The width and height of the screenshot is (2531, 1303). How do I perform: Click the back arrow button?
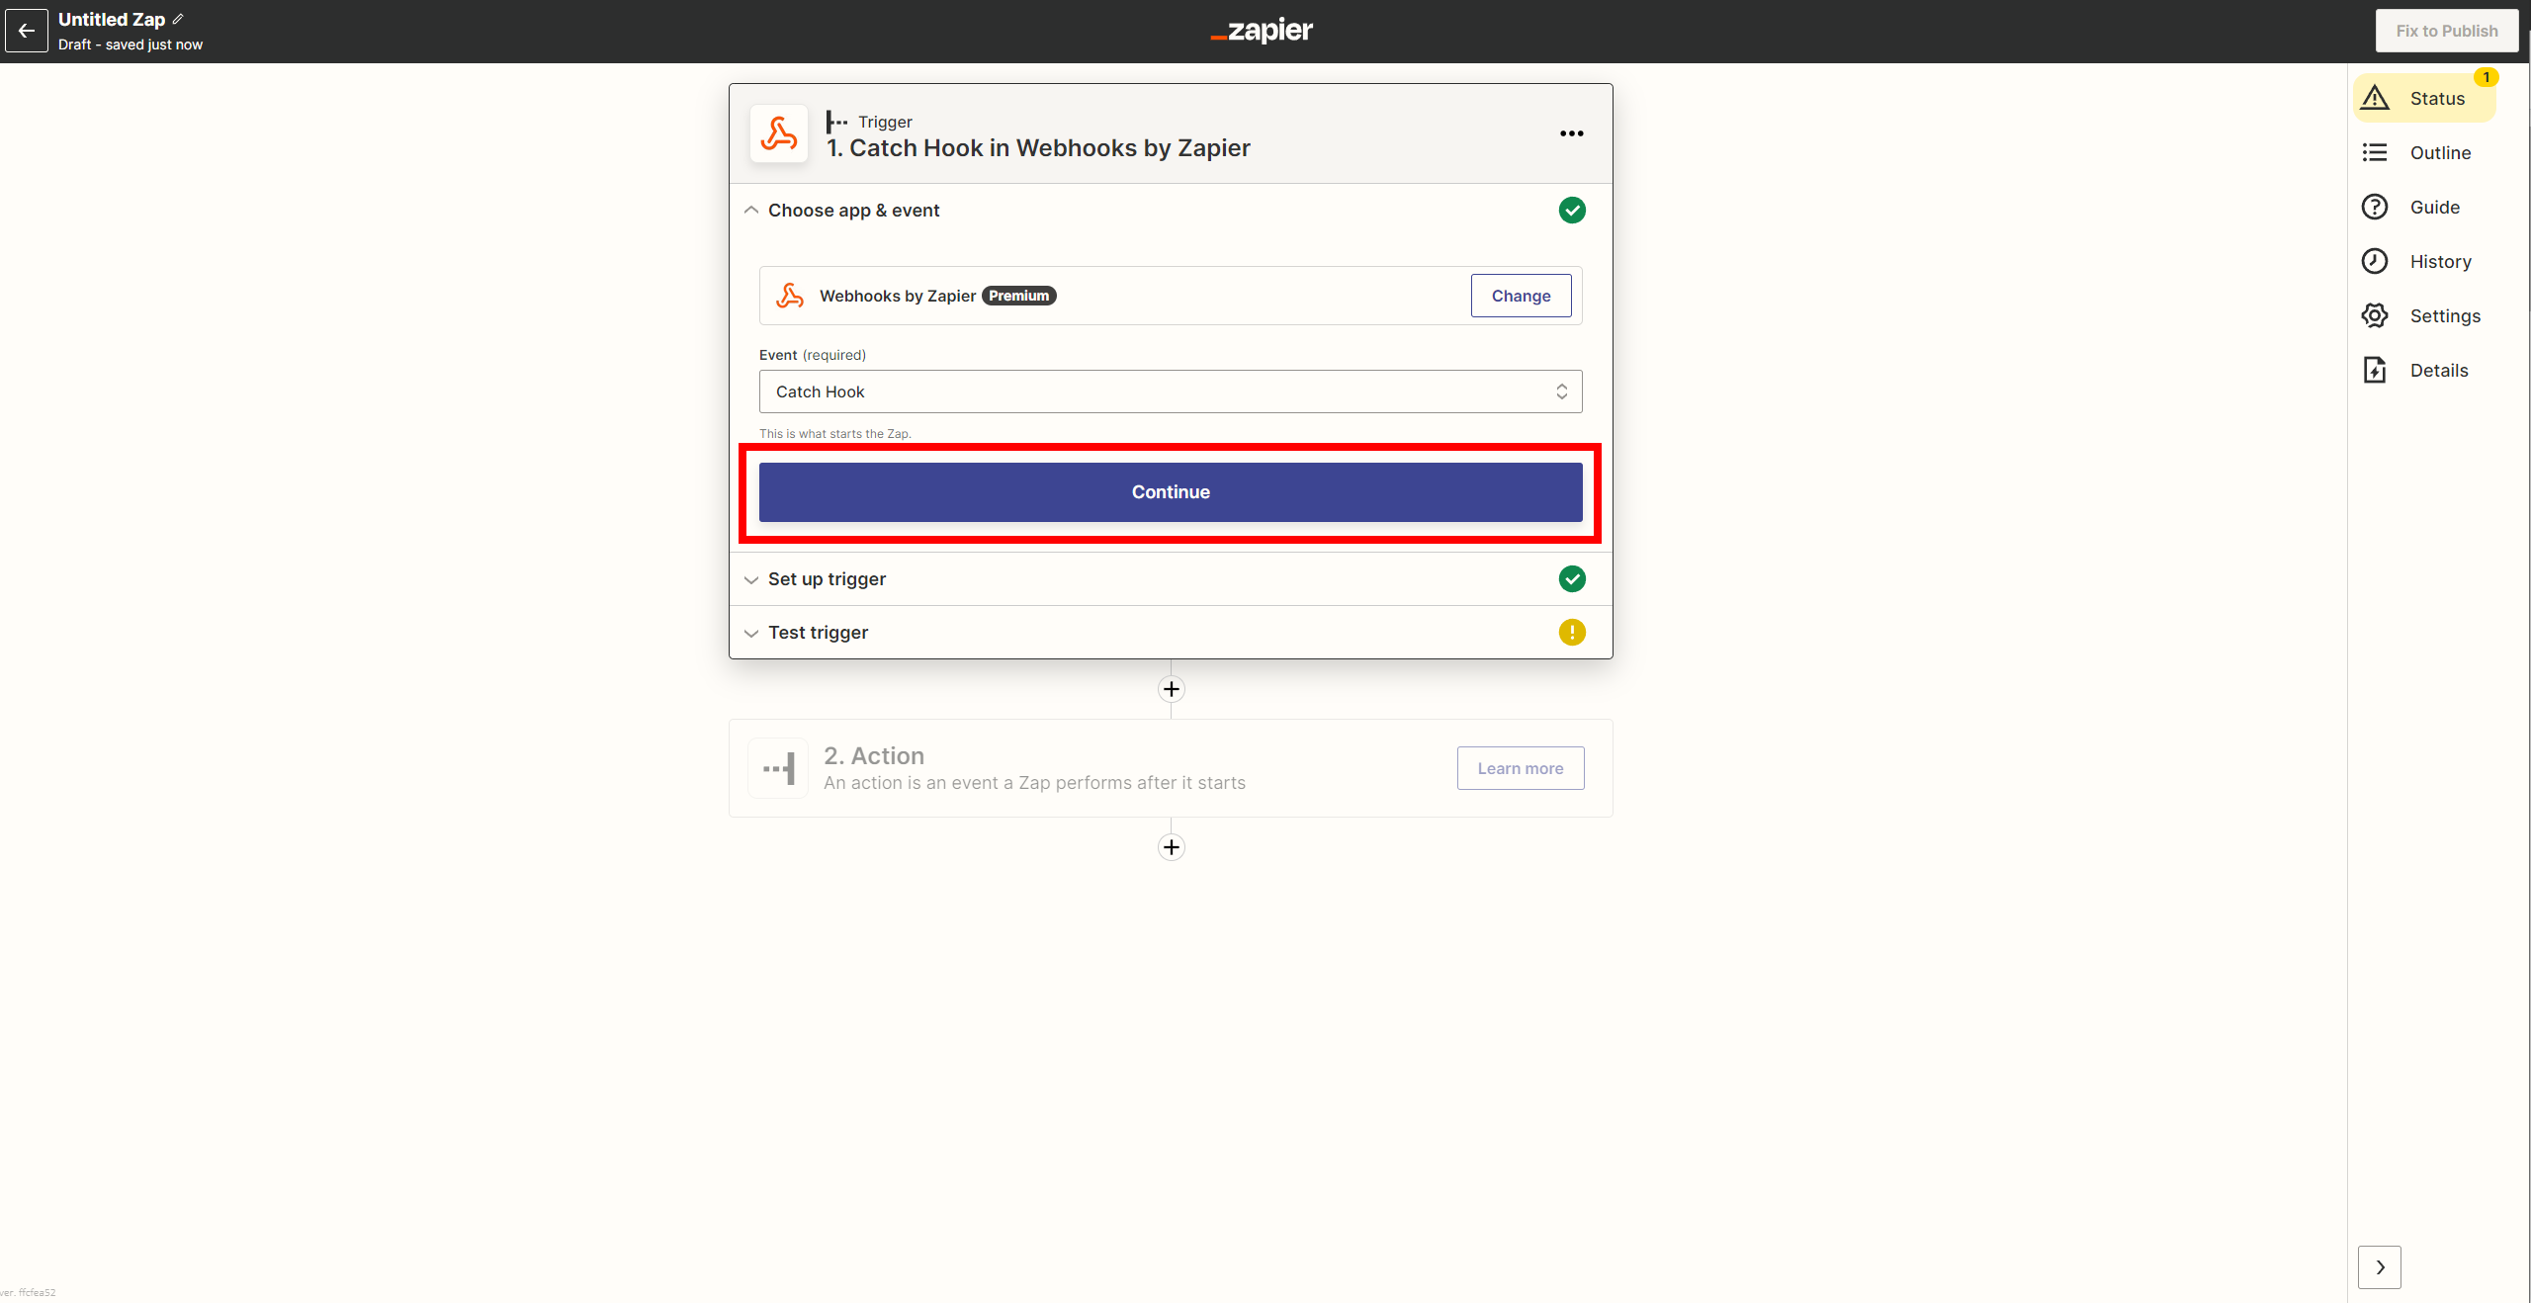(x=27, y=31)
